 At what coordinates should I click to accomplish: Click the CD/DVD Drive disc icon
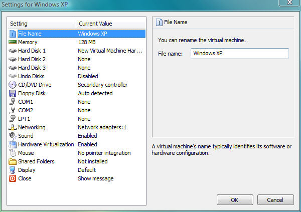[13, 85]
